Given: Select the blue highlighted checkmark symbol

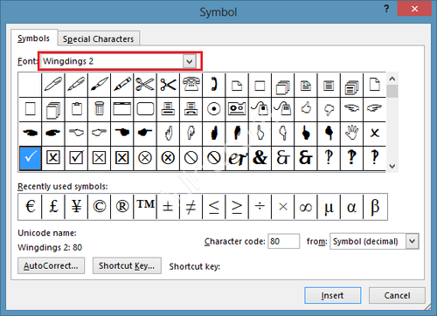Looking at the screenshot, I should [31, 158].
